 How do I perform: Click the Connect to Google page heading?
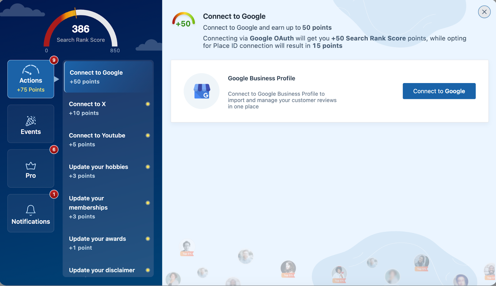(234, 16)
